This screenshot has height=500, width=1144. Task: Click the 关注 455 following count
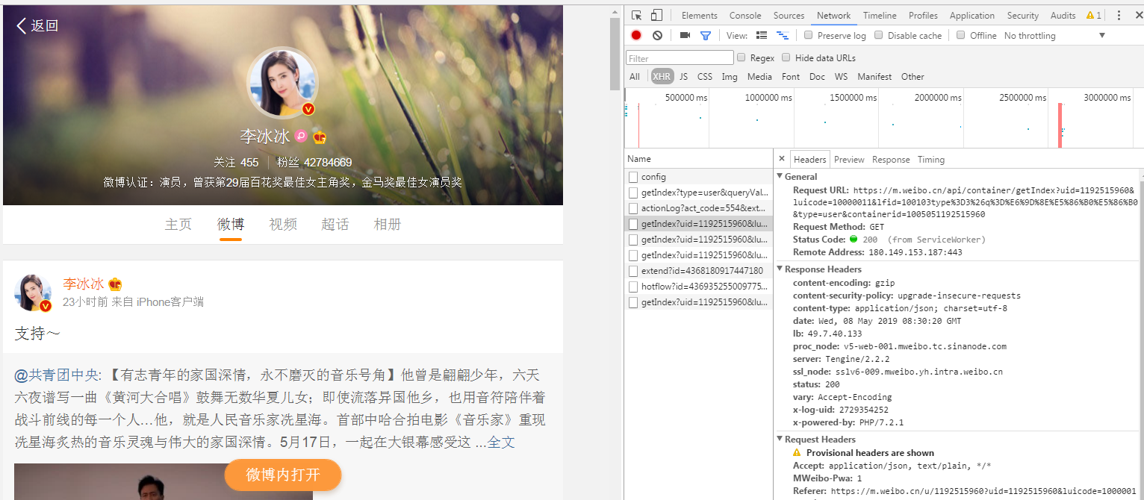[236, 162]
